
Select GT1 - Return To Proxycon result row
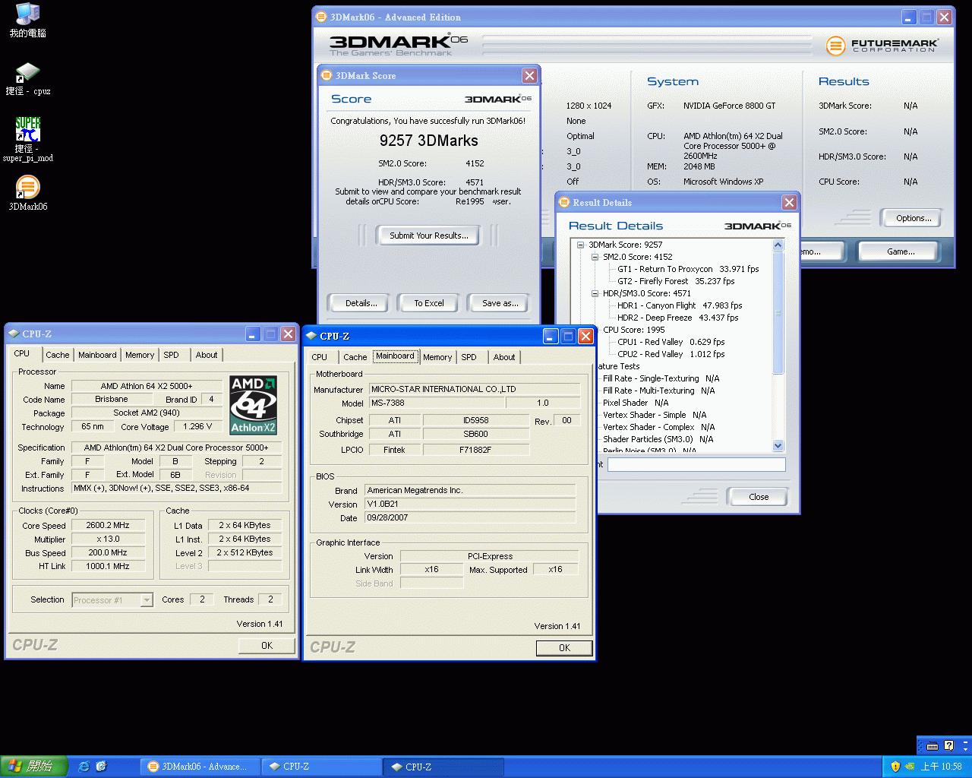[x=688, y=269]
